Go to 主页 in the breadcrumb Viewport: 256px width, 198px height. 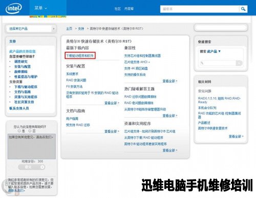coord(69,29)
